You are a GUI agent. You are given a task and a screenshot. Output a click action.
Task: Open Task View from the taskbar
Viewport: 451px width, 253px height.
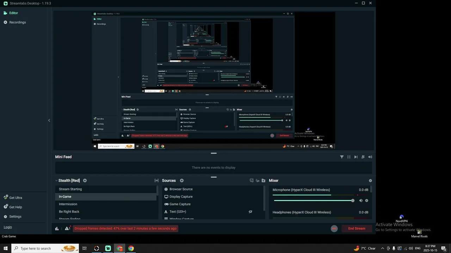pyautogui.click(x=85, y=248)
